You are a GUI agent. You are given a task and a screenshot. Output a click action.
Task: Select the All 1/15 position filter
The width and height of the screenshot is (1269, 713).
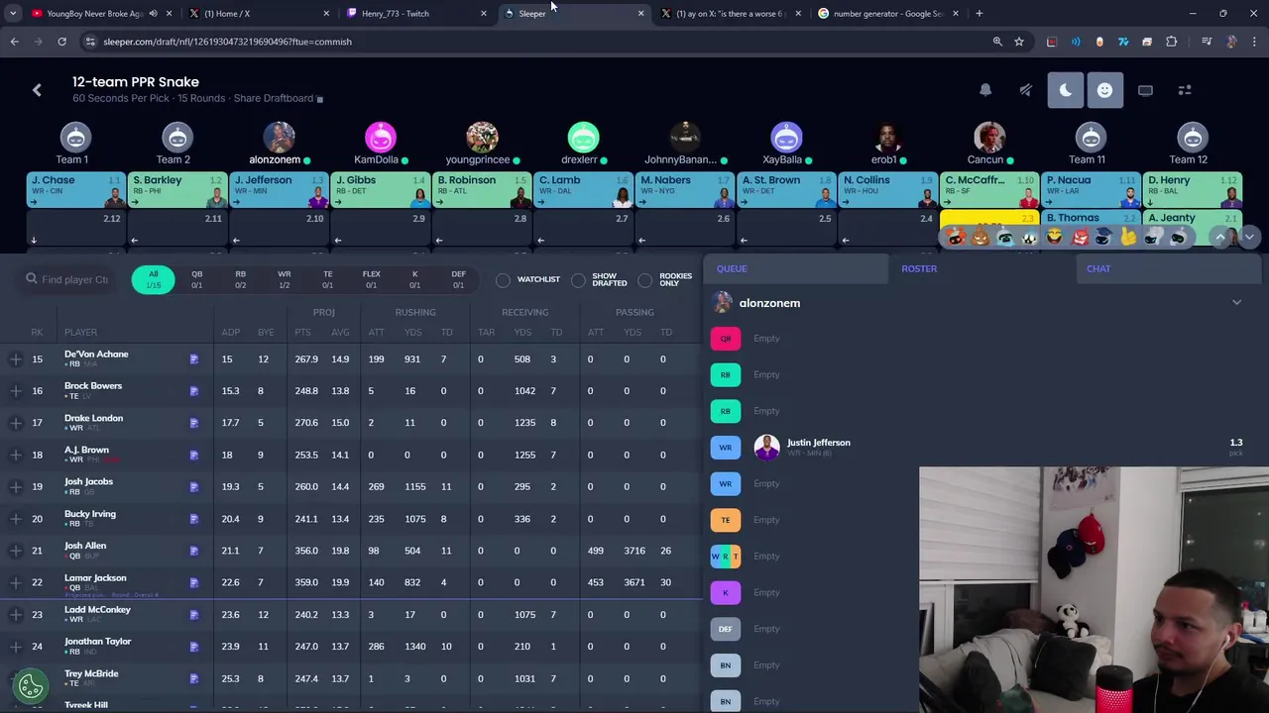153,279
